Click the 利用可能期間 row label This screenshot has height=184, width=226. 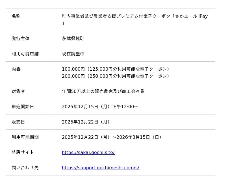(25, 137)
